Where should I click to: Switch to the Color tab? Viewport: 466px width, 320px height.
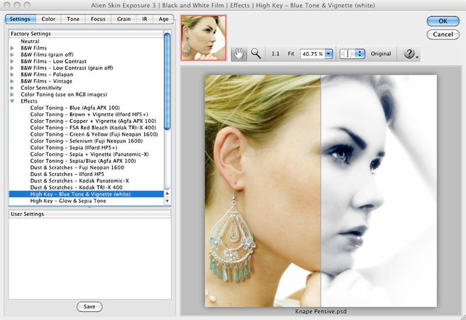point(48,19)
